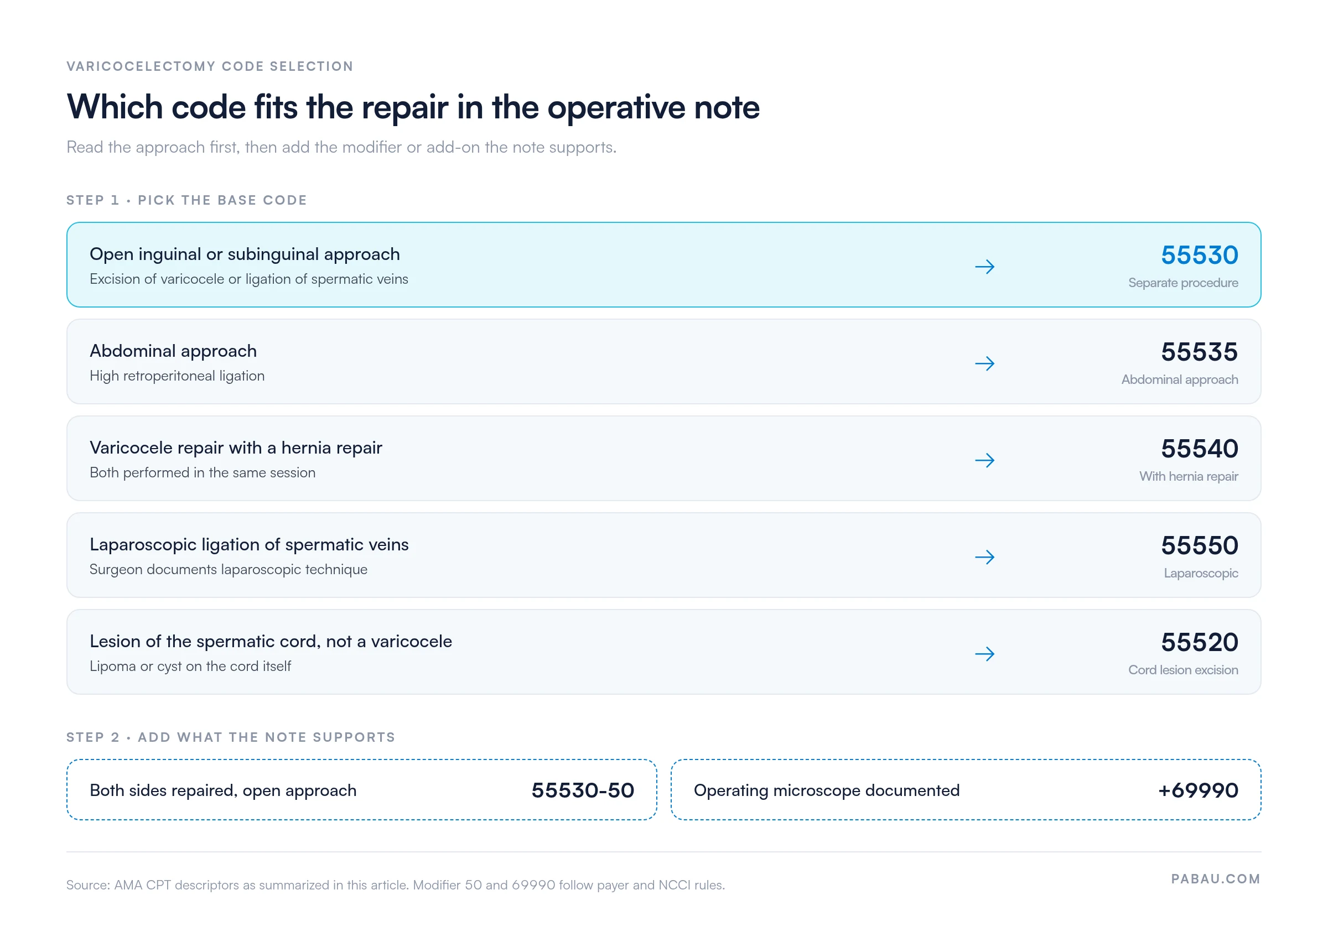Click 'Lesion of the spermatic cord, not a varicocele'
Screen dimensions: 1328x947
click(271, 642)
